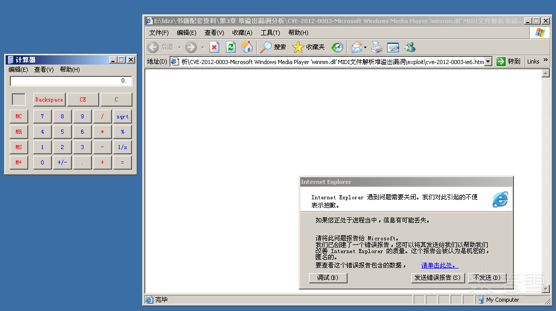
Task: Click the IE Forward arrow icon
Action: pos(191,47)
